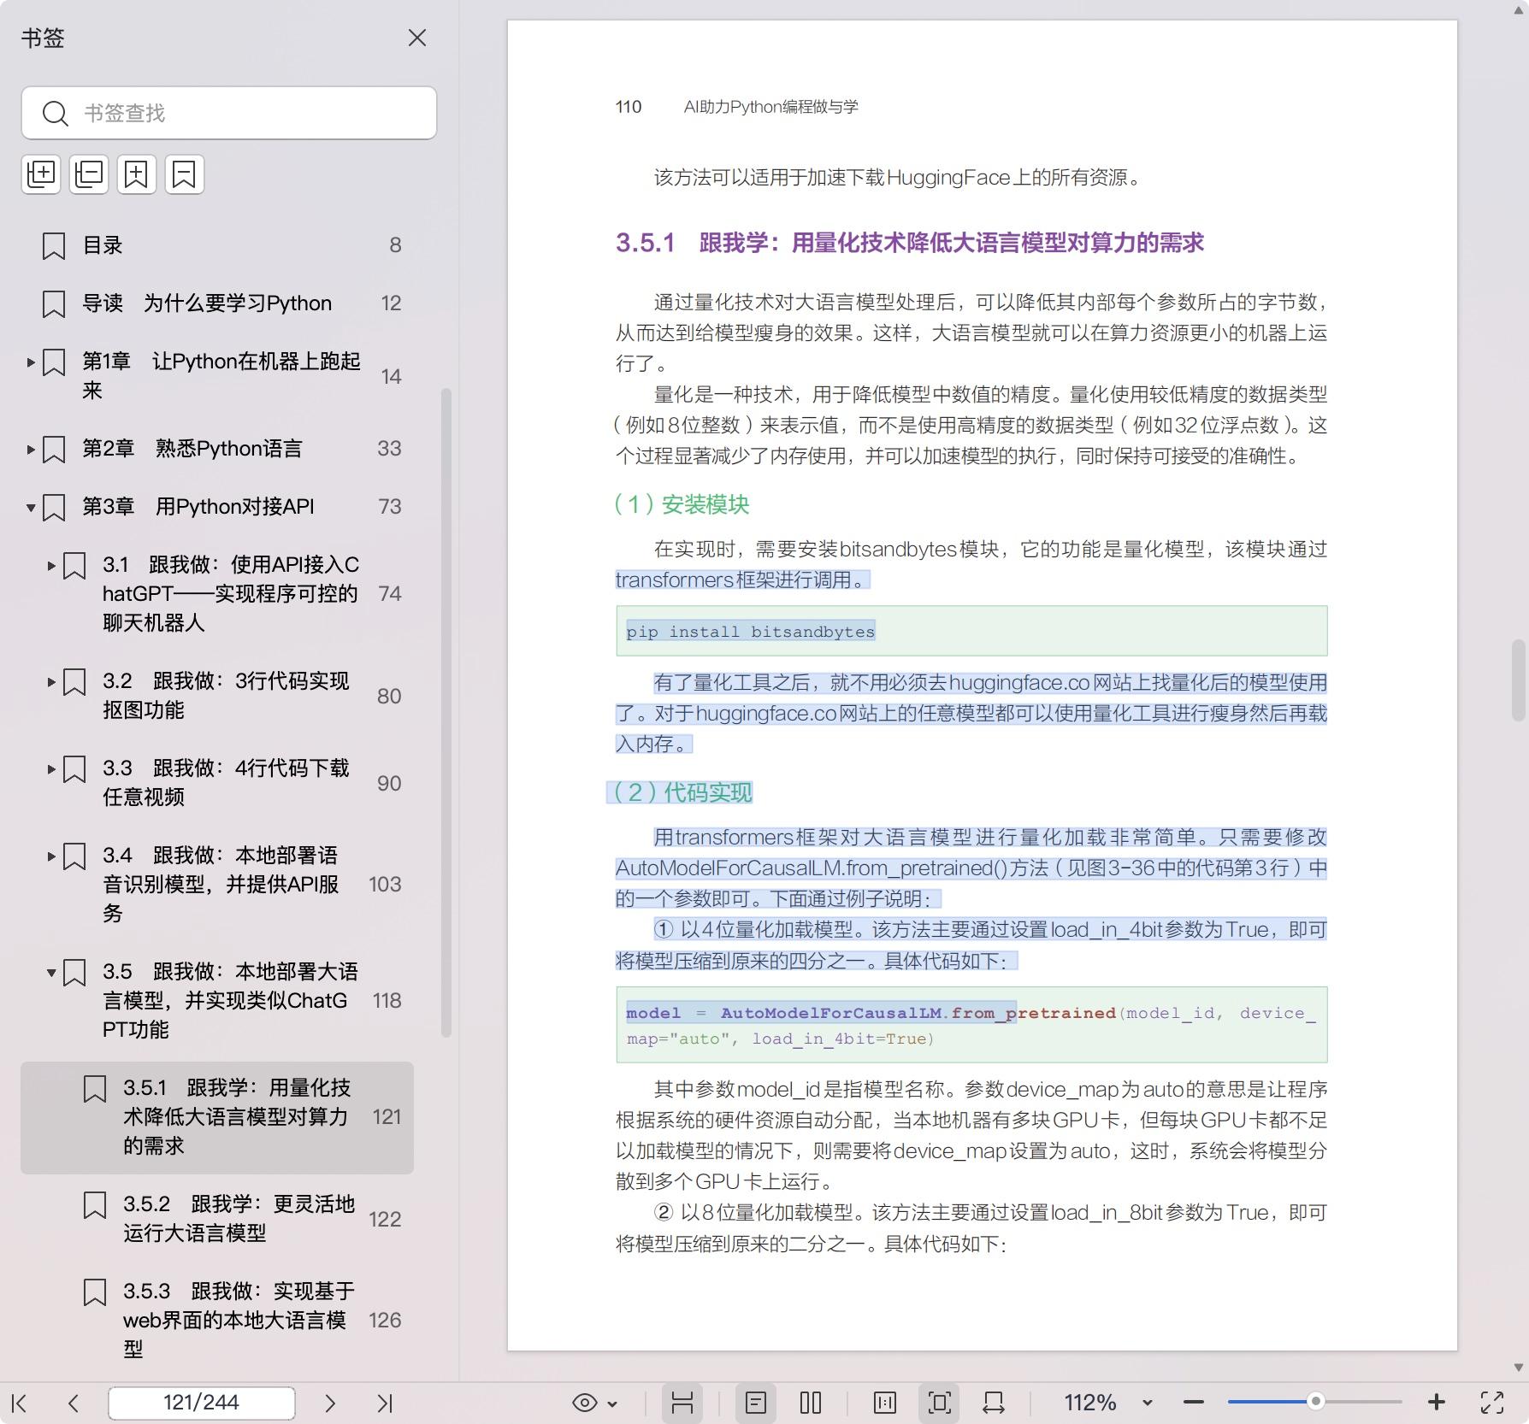The image size is (1529, 1424).
Task: Click the page number field 121/244
Action: [202, 1403]
